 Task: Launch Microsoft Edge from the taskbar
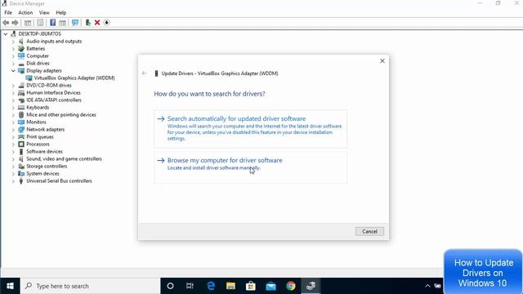(x=211, y=286)
